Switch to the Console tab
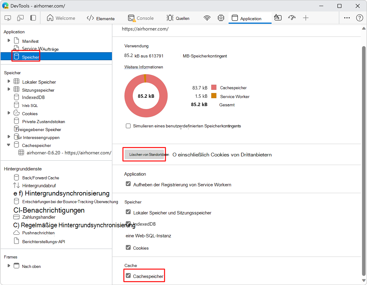The width and height of the screenshot is (367, 285). pyautogui.click(x=141, y=18)
